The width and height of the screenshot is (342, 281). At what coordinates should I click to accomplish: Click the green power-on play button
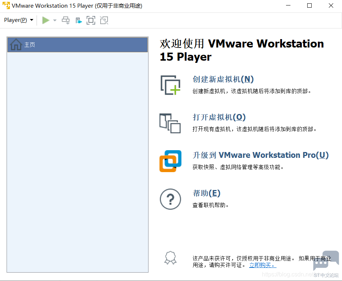click(46, 20)
